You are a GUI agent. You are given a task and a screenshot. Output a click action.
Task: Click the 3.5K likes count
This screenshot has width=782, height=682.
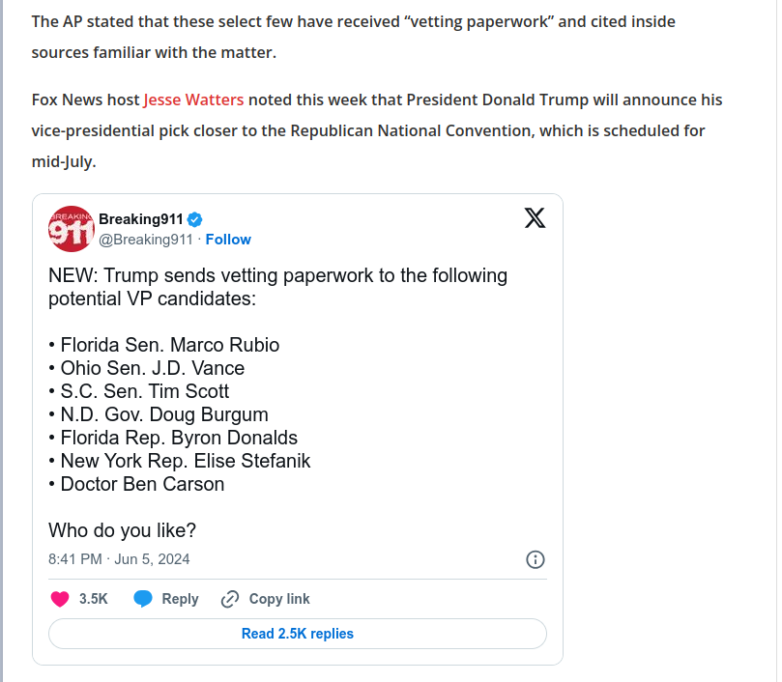coord(93,599)
